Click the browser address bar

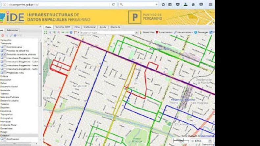pyautogui.click(x=57, y=5)
